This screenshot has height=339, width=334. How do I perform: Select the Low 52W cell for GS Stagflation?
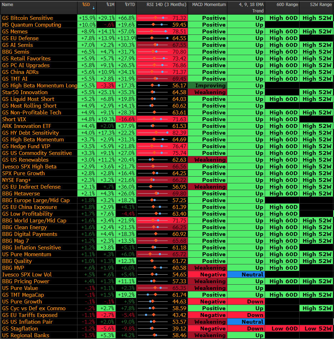(x=317, y=329)
